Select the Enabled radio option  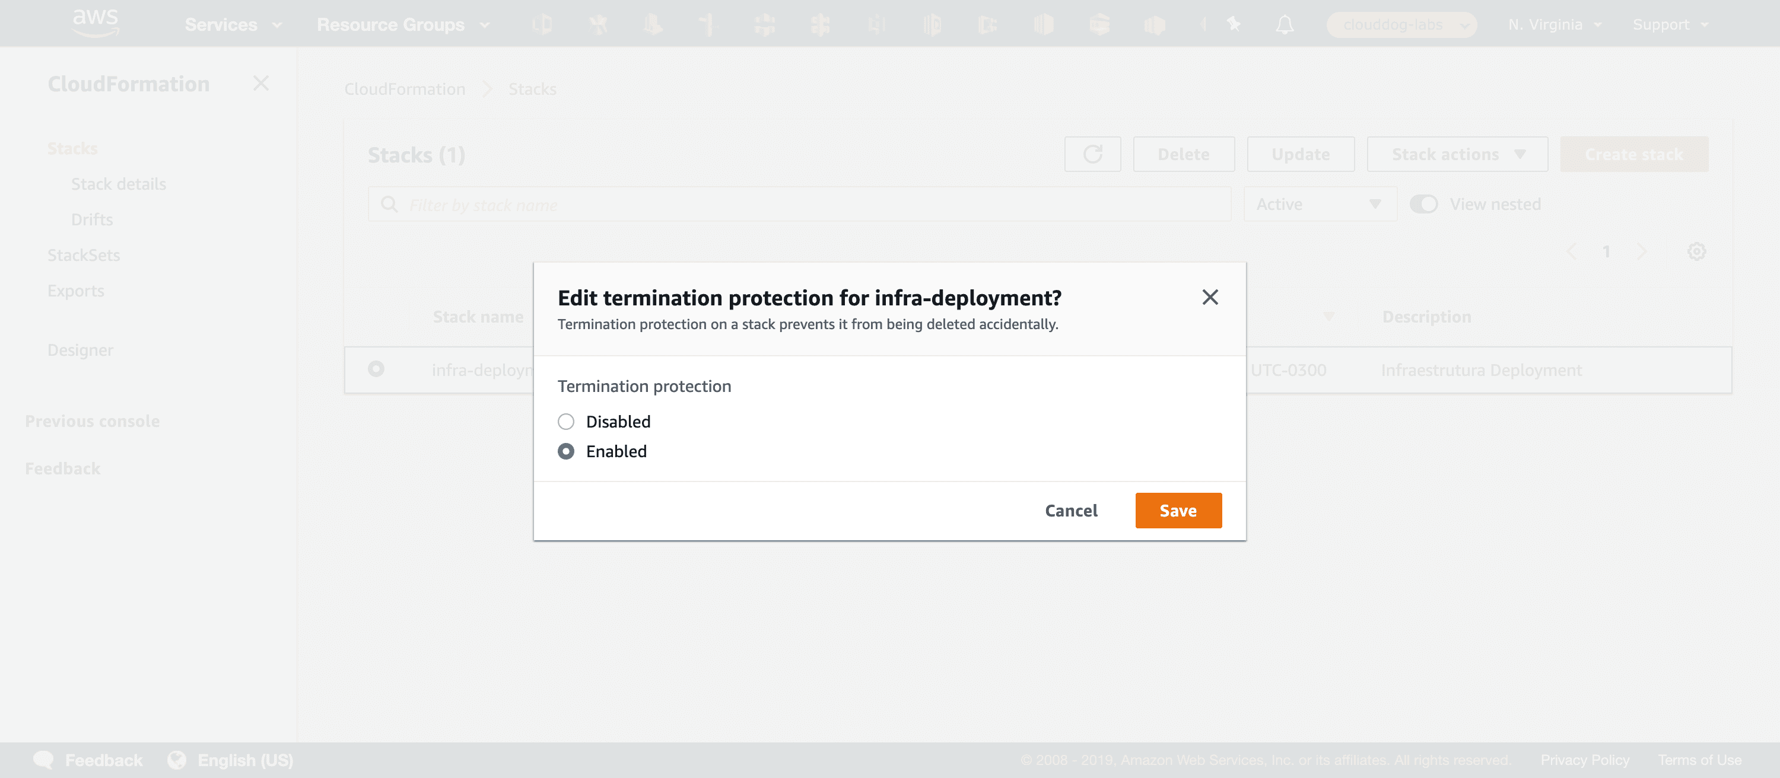click(x=566, y=451)
